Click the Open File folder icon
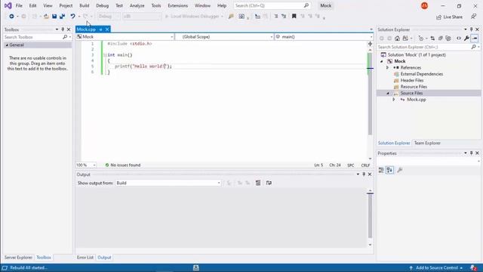483x272 pixels. 46,17
